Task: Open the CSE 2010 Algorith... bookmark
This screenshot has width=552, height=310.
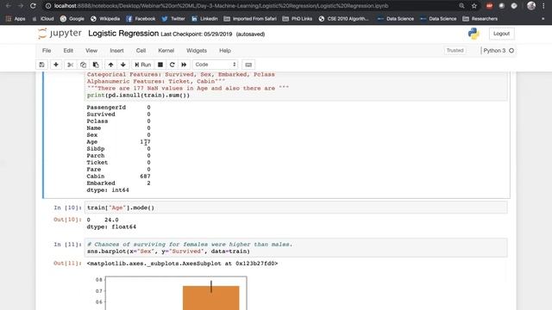Action: [344, 19]
